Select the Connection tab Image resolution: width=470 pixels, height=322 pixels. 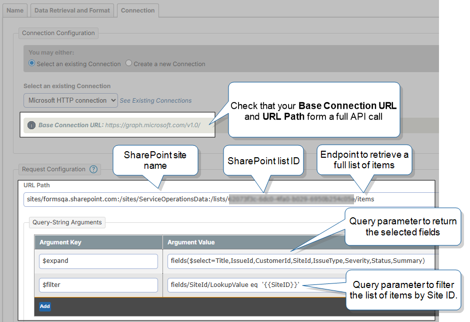click(137, 11)
